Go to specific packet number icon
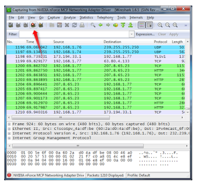The image size is (203, 184). coord(115,25)
